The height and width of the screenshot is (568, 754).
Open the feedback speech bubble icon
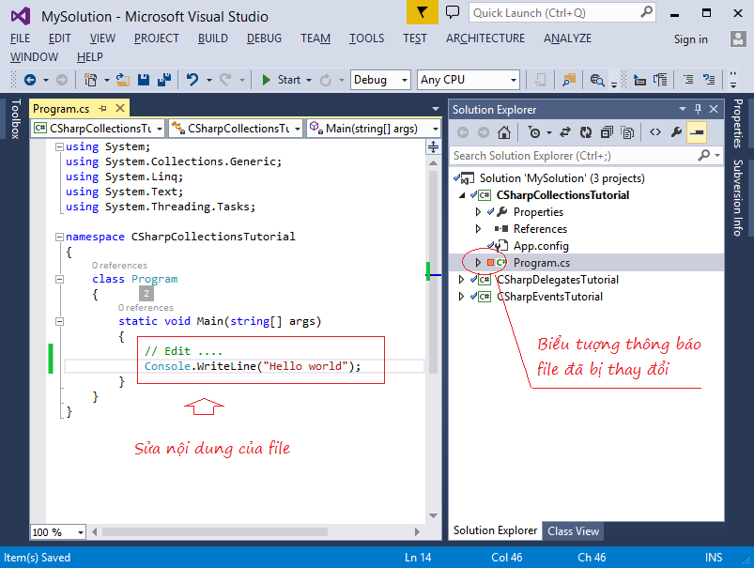point(453,12)
